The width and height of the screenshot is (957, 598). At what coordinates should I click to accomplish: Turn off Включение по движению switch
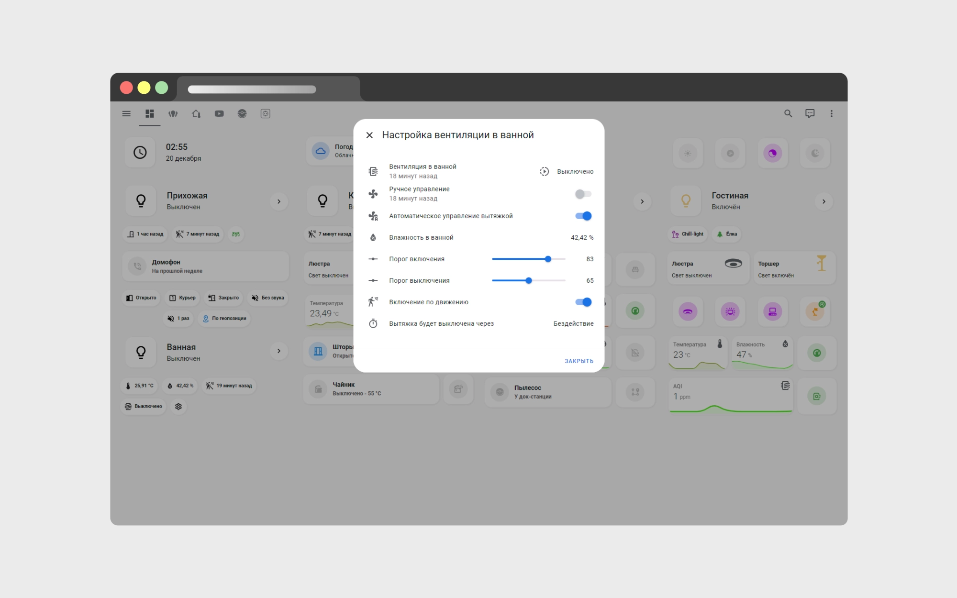point(583,302)
